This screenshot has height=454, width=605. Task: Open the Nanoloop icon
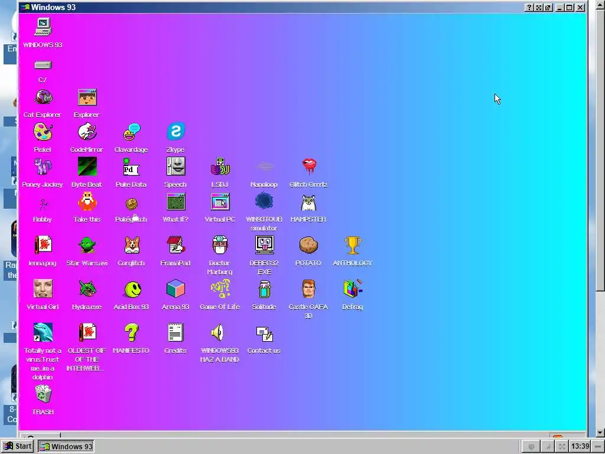pyautogui.click(x=264, y=166)
